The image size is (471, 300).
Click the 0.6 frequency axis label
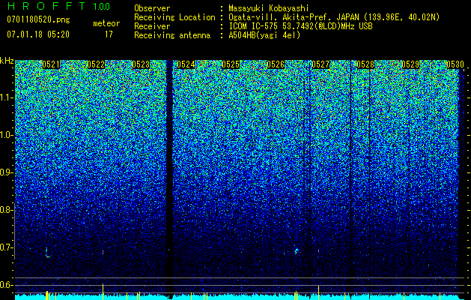pos(6,285)
